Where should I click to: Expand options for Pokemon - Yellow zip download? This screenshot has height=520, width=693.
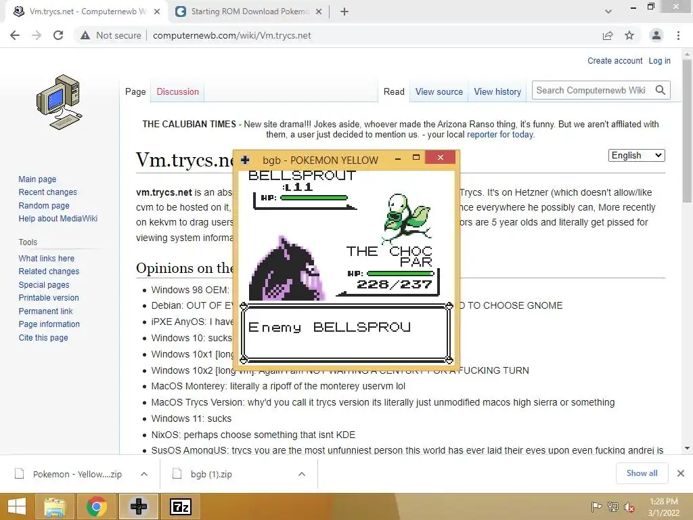click(x=144, y=474)
